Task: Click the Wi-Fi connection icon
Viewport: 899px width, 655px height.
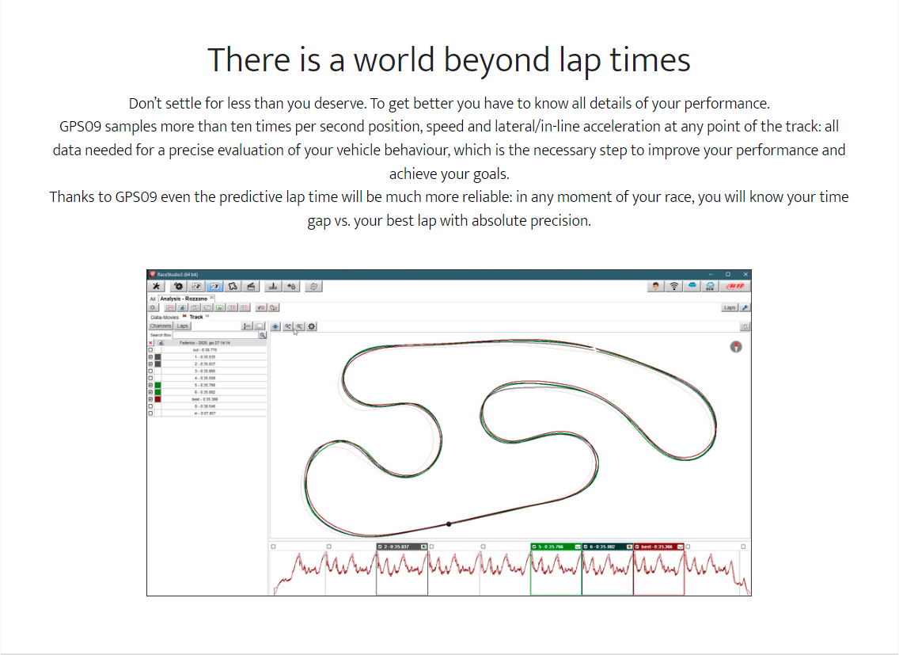Action: 674,286
